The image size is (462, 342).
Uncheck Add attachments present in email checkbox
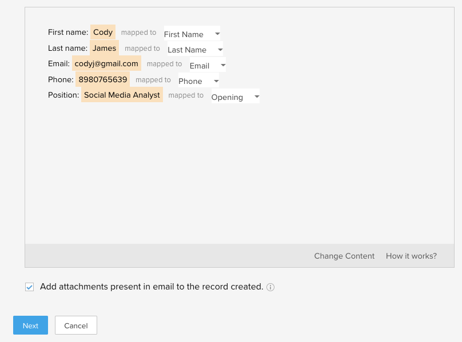30,287
